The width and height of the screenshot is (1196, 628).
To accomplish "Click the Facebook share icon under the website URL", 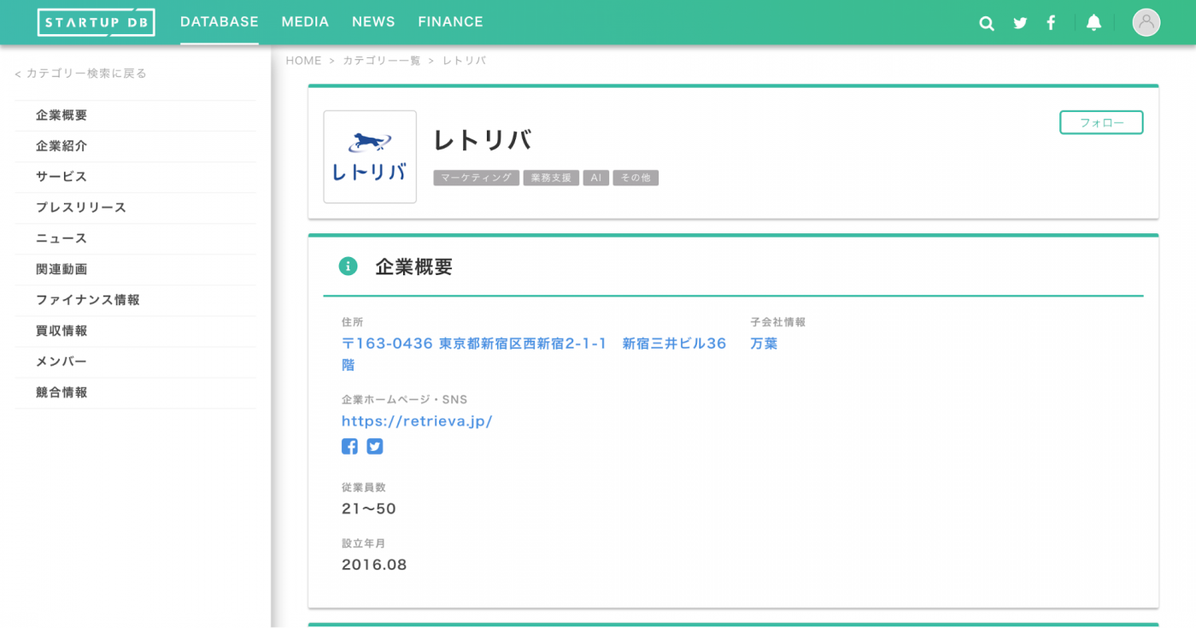I will [x=349, y=446].
